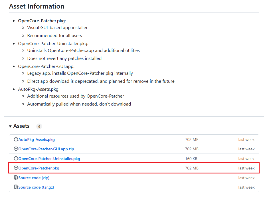The width and height of the screenshot is (269, 200).
Task: Click the "last week" timestamp in AutoPkg-Assets row
Action: pyautogui.click(x=246, y=140)
